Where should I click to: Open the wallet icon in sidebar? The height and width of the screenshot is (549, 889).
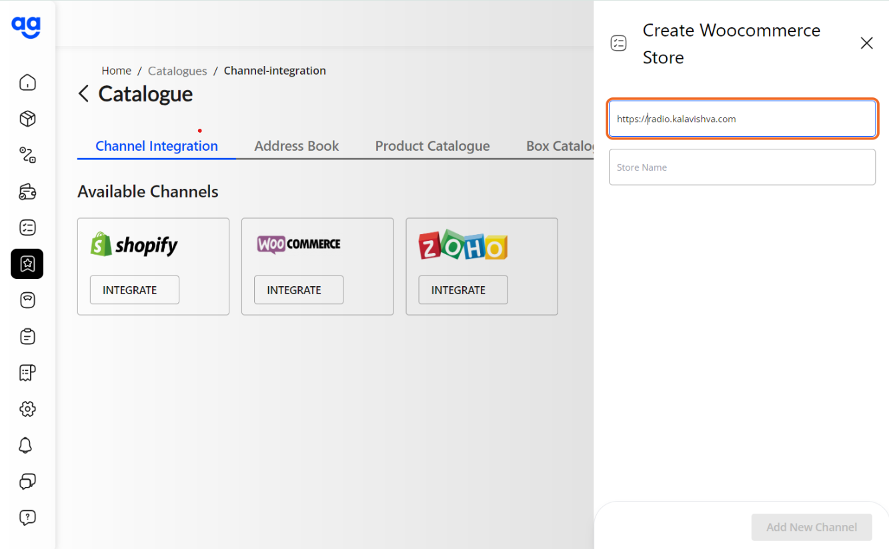pos(27,191)
